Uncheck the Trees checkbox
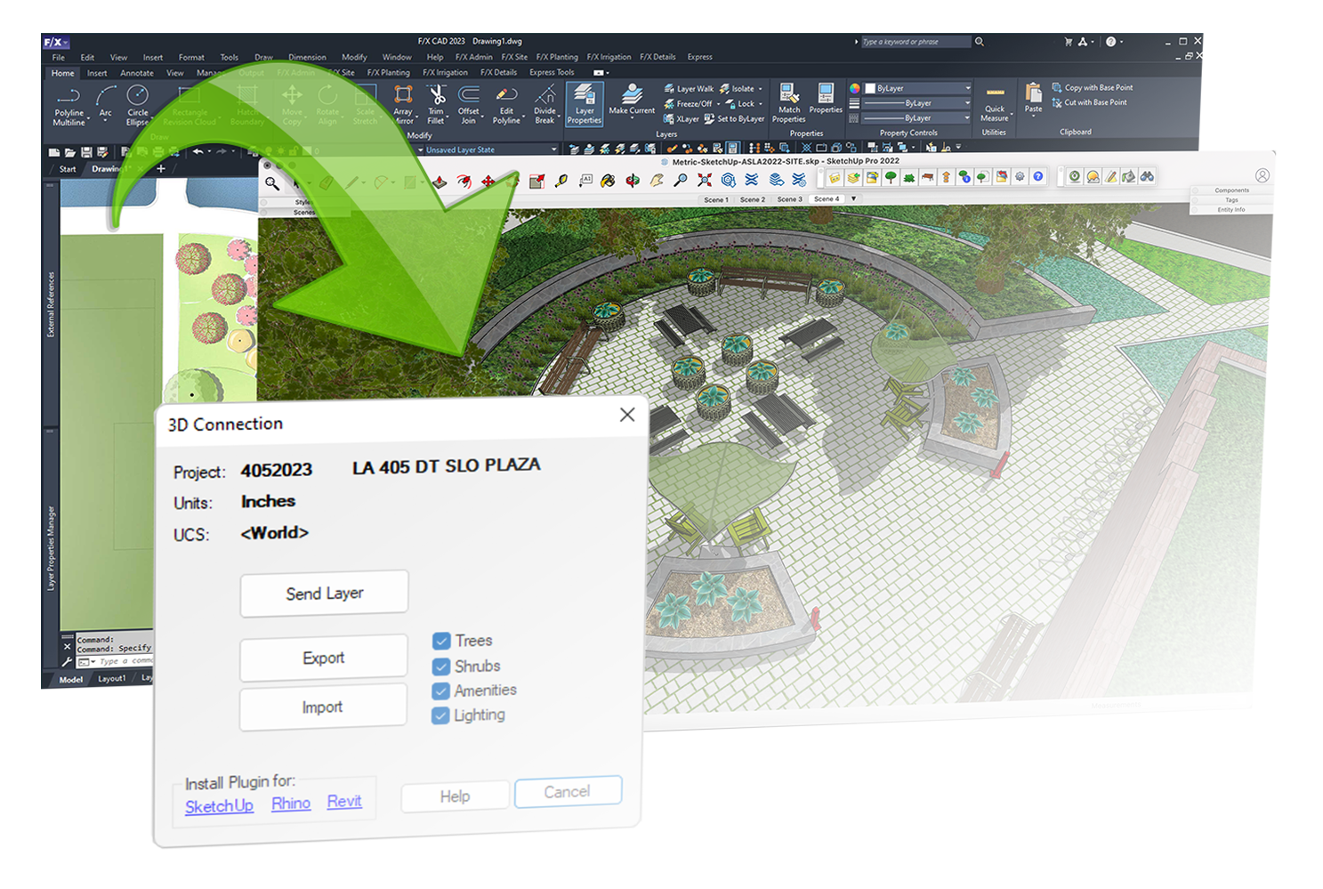Image resolution: width=1323 pixels, height=889 pixels. 441,641
